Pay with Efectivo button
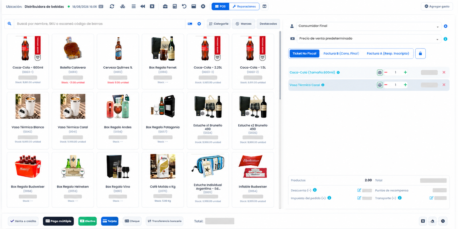This screenshot has height=229, width=458. [x=88, y=221]
